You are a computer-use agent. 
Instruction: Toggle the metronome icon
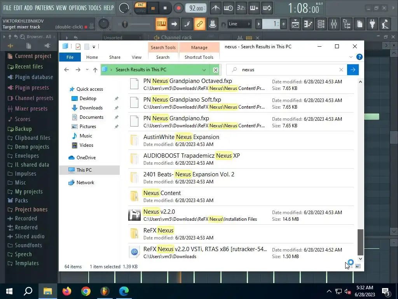click(216, 8)
